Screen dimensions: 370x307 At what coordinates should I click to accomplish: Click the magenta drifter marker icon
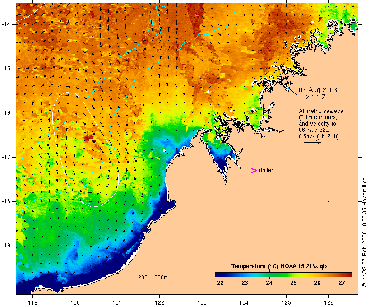pos(254,171)
